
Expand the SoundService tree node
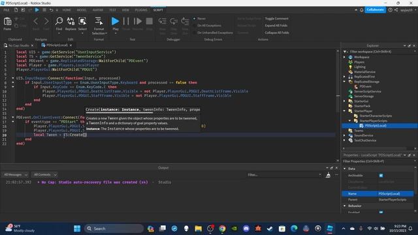pyautogui.click(x=344, y=135)
